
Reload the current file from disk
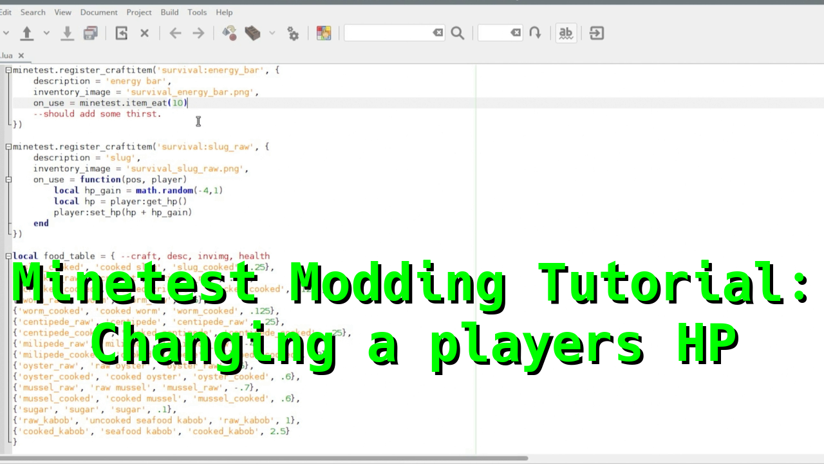click(x=121, y=33)
